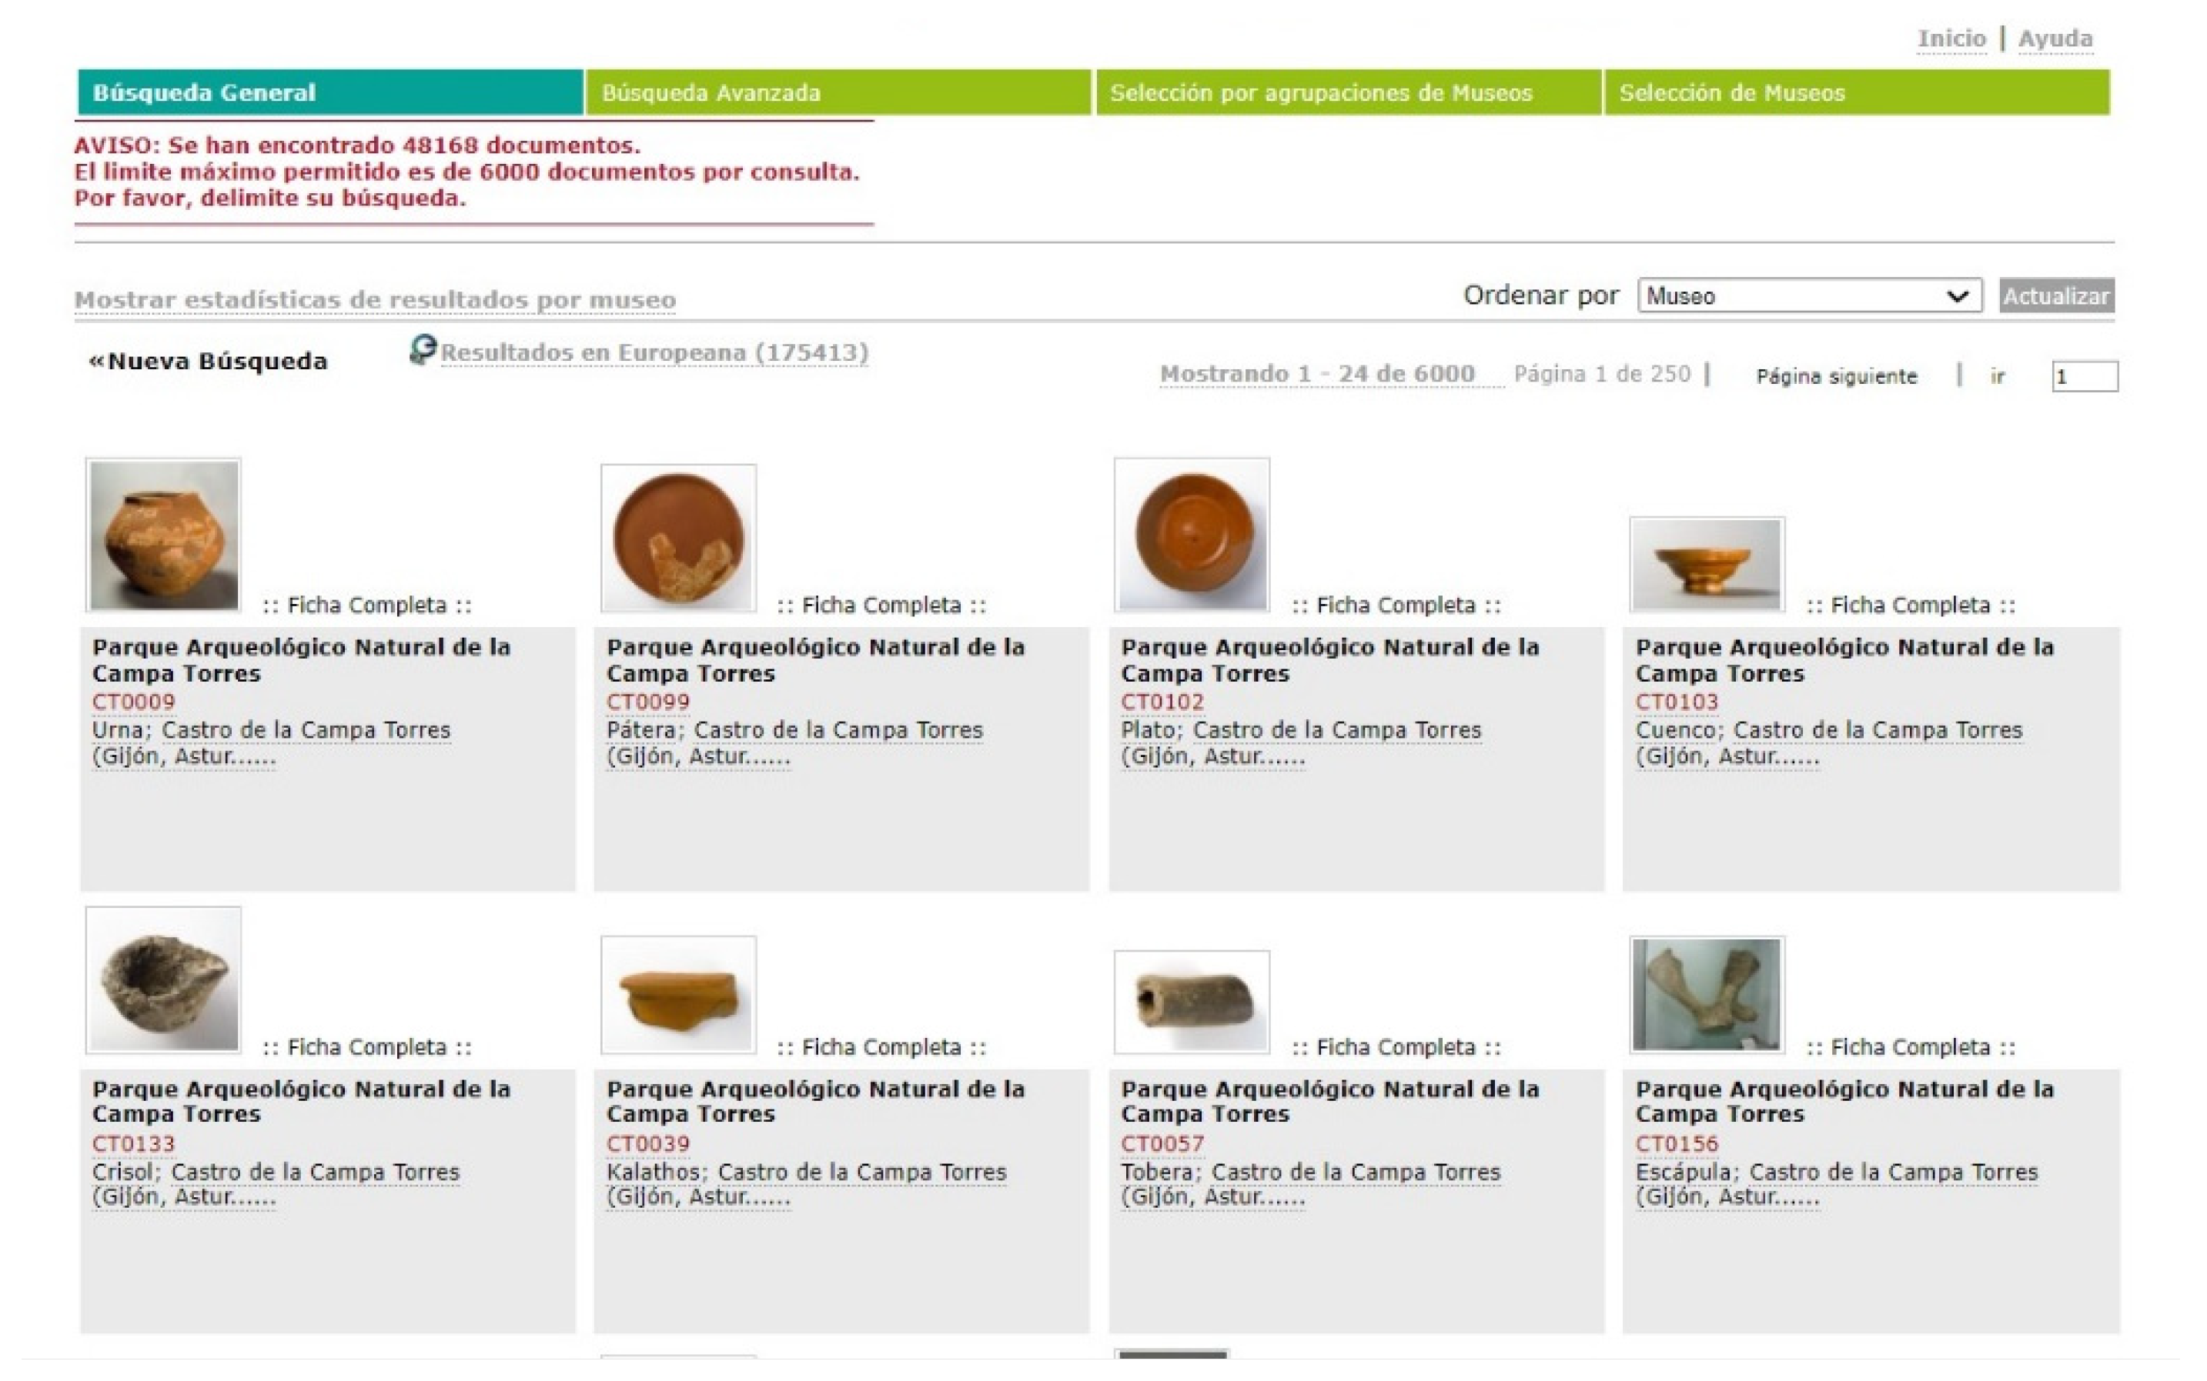Screen dimensions: 2207x1381
Task: Open the Ayuda link
Action: (2055, 39)
